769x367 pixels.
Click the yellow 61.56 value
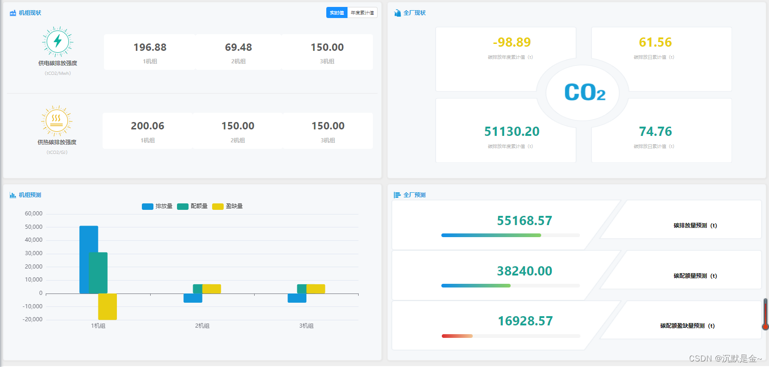(x=655, y=43)
